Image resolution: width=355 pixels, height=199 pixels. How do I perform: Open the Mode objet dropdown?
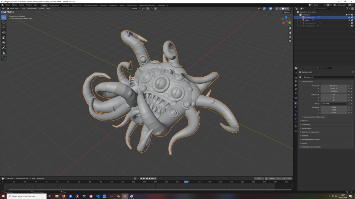pyautogui.click(x=14, y=9)
